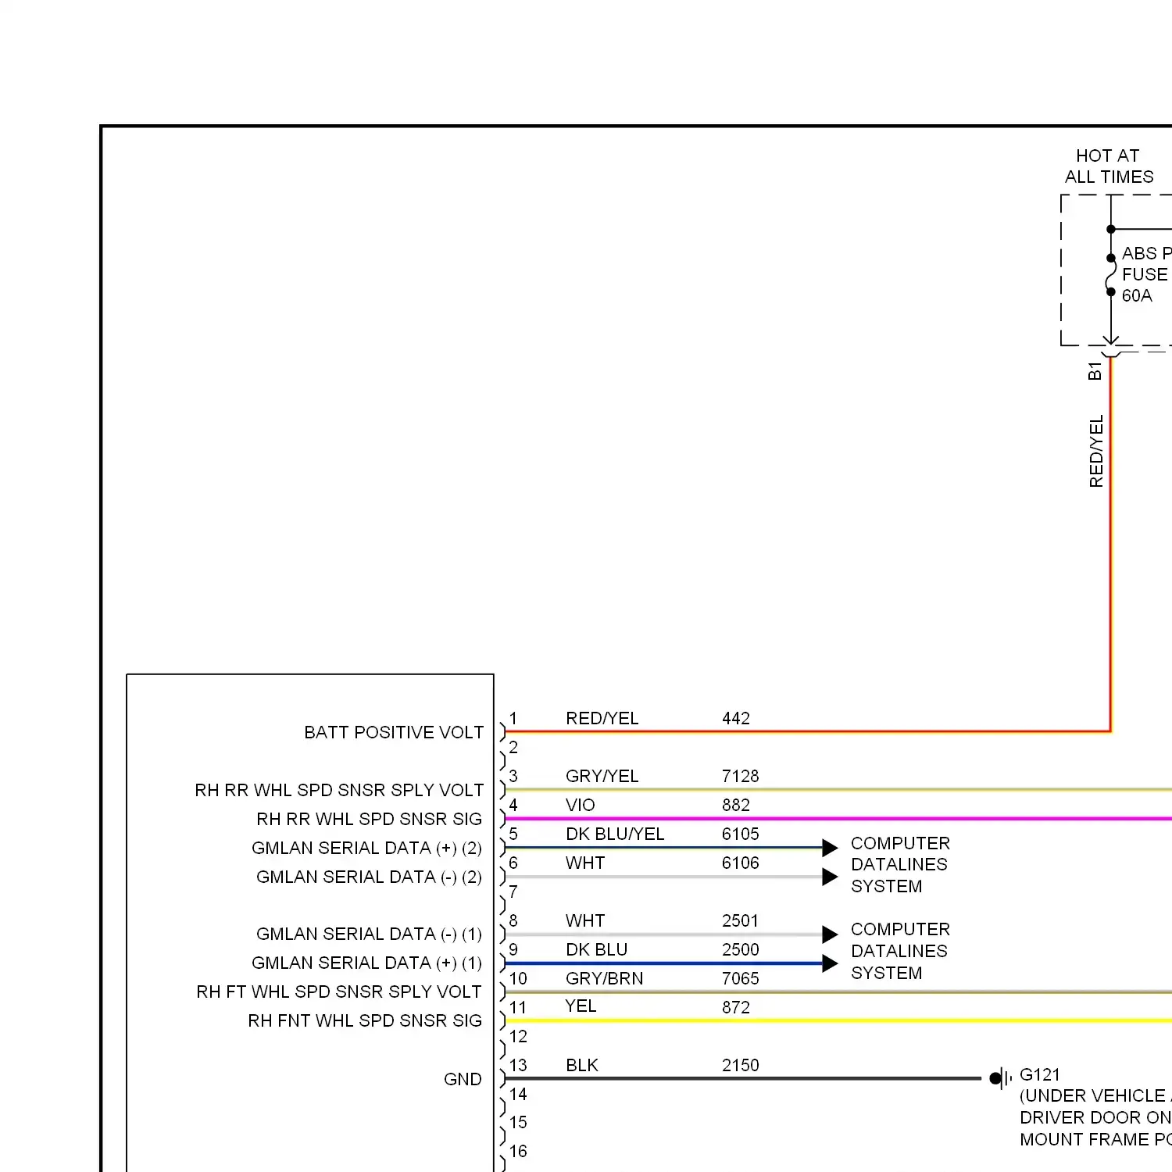Click connector pin number 12
Image resolution: width=1172 pixels, height=1172 pixels.
(518, 1036)
